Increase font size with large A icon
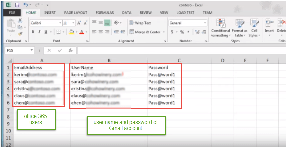 point(79,23)
